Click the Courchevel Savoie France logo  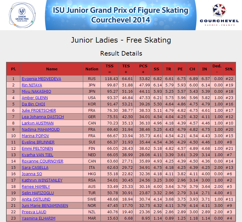click(219, 15)
